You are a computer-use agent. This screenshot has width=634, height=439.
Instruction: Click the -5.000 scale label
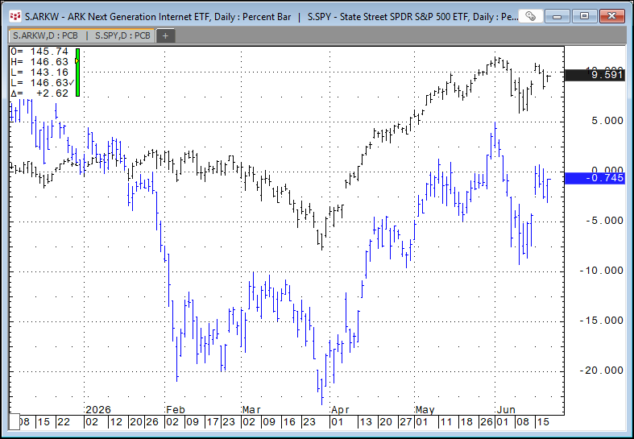[604, 221]
